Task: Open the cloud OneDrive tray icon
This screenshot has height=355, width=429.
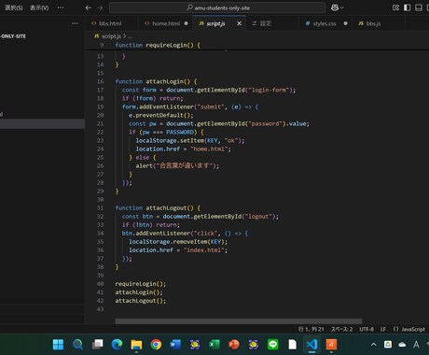Action: point(402,345)
